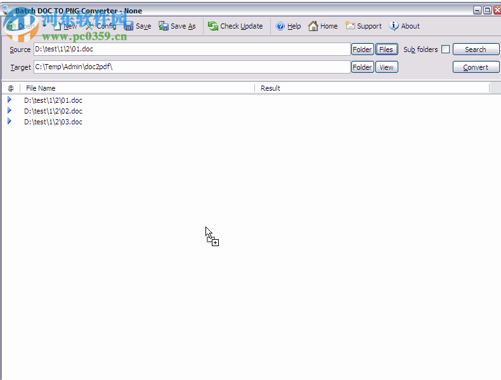
Task: Open Config settings in the toolbar
Action: pyautogui.click(x=101, y=26)
